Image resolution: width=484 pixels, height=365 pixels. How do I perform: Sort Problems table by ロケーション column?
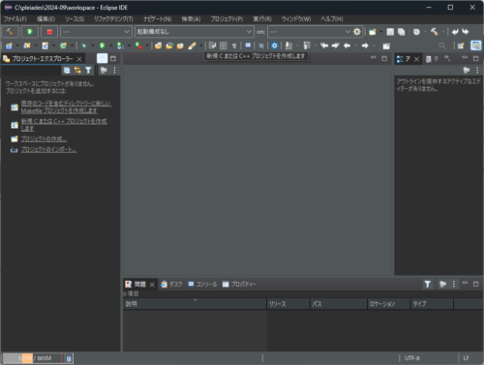[x=388, y=304]
